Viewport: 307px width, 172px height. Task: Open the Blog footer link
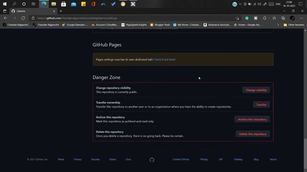[x=256, y=159]
